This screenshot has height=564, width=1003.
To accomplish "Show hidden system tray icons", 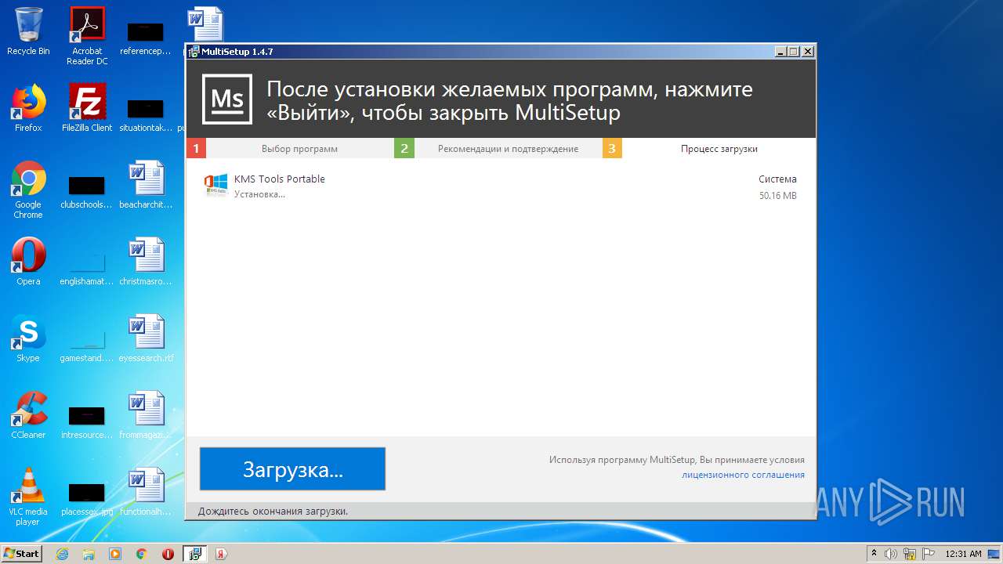I will click(874, 554).
